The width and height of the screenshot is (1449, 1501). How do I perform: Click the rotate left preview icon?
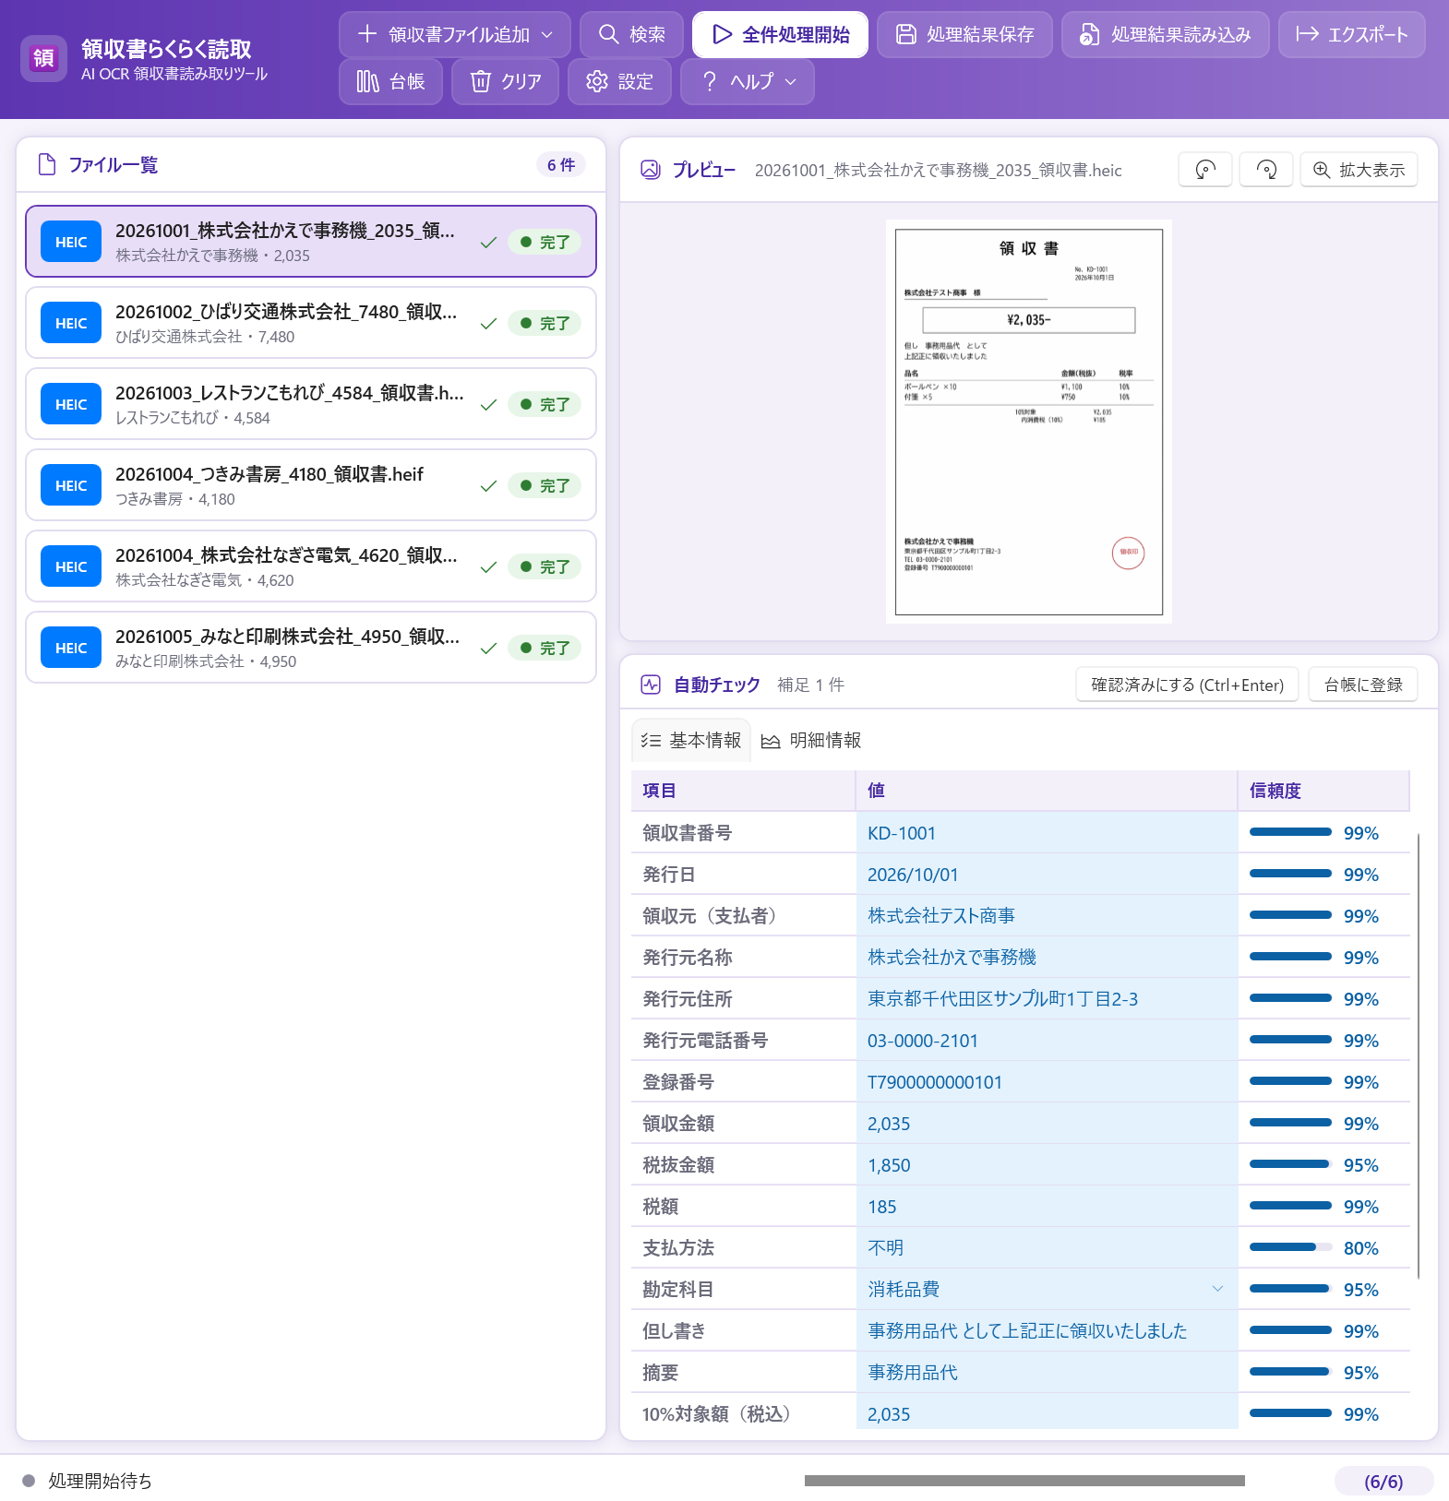click(1205, 170)
